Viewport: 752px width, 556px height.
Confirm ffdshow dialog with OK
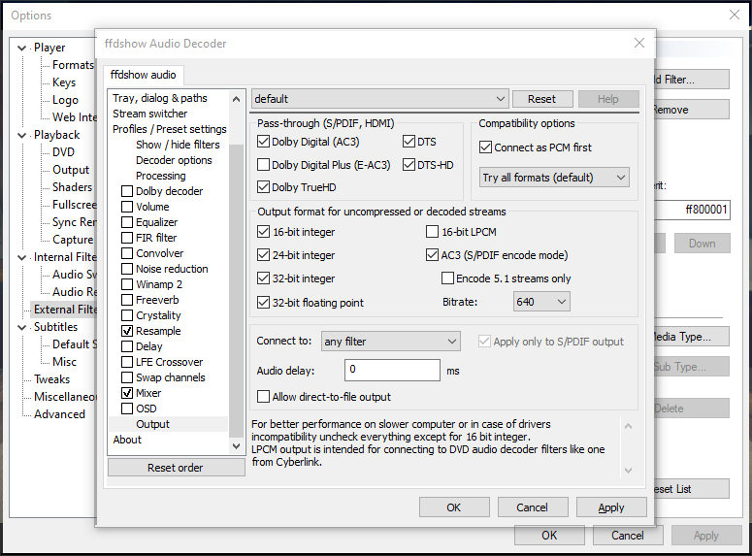click(454, 507)
